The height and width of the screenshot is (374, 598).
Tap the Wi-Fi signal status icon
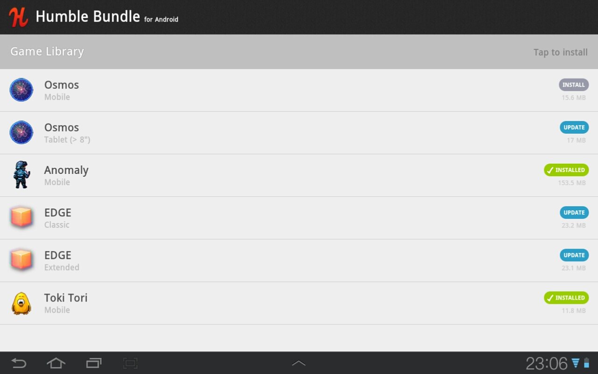(576, 363)
